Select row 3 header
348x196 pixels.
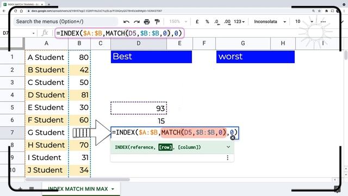tap(12, 82)
